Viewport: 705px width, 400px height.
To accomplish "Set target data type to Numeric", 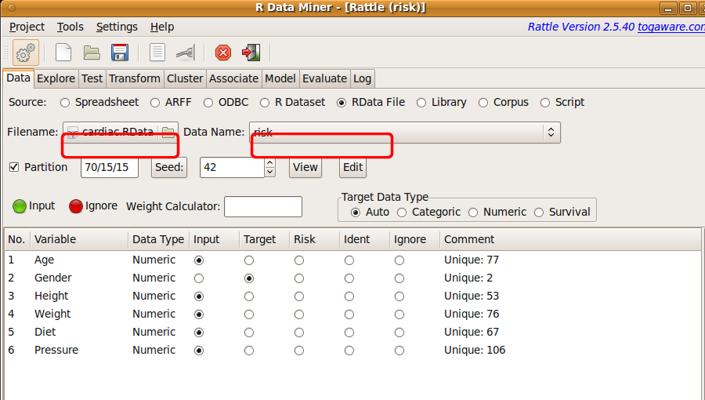I will click(497, 212).
